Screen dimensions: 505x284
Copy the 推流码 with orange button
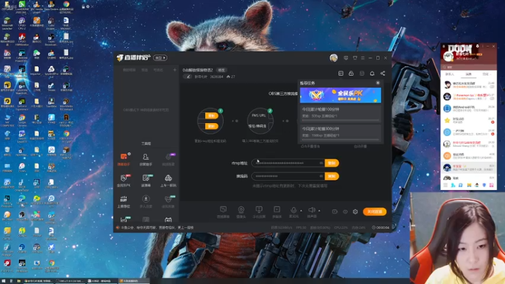click(x=332, y=176)
